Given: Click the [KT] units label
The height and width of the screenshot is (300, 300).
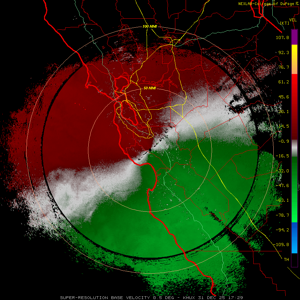Looking at the screenshot, I should pos(285,23).
